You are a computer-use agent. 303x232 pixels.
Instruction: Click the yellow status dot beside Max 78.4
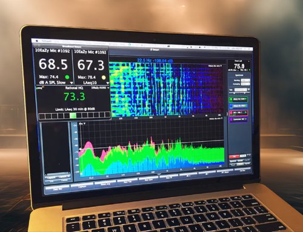pos(104,78)
